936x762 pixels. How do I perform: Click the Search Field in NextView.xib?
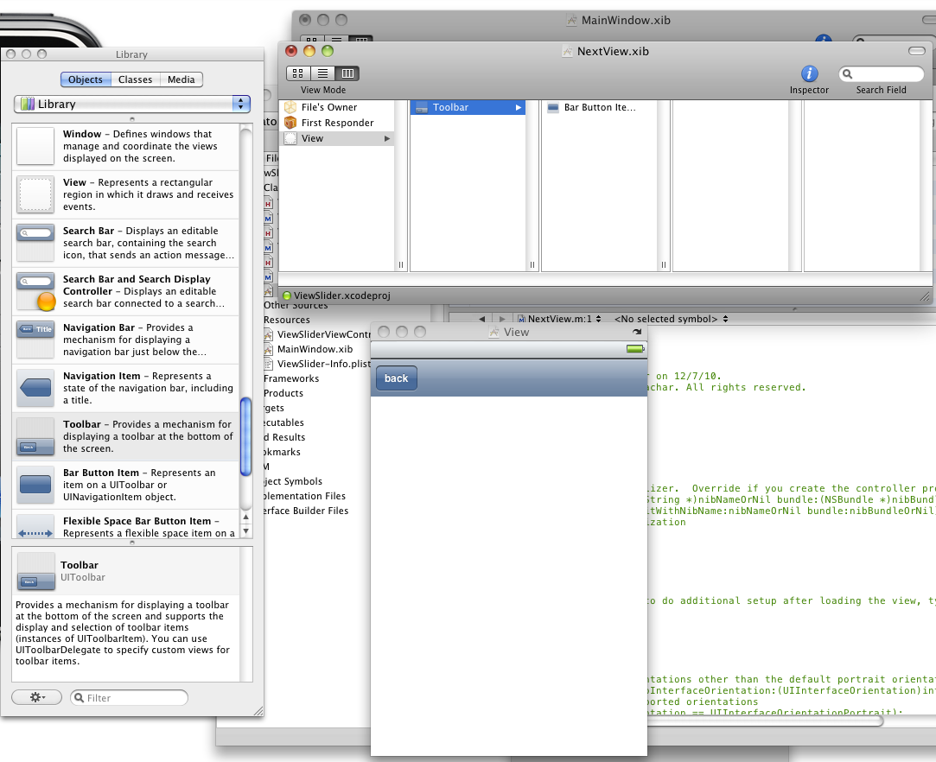(881, 74)
